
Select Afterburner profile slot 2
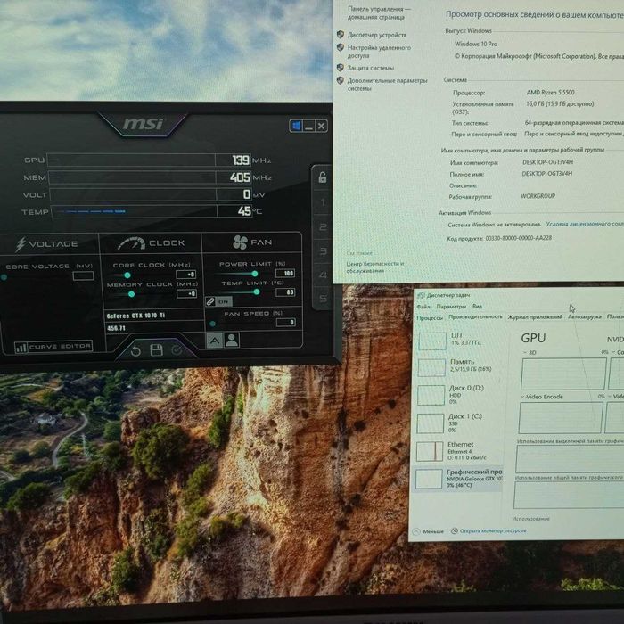click(x=323, y=226)
